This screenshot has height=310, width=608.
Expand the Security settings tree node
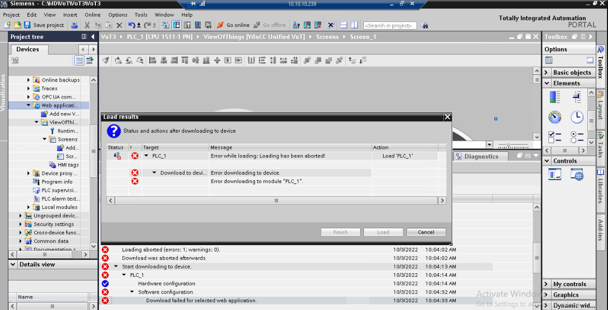click(21, 224)
